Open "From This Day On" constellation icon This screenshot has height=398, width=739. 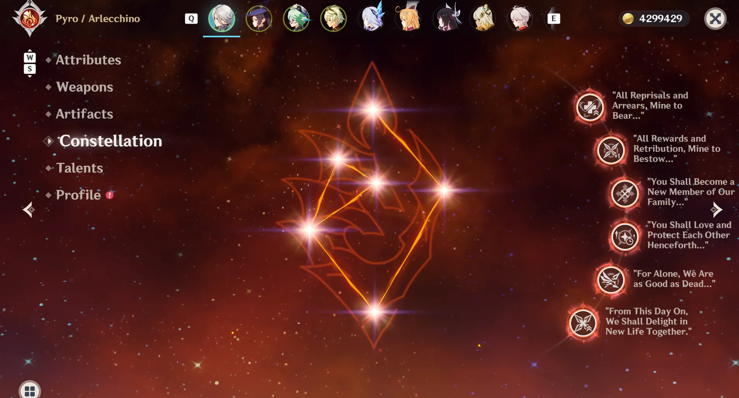pos(583,323)
